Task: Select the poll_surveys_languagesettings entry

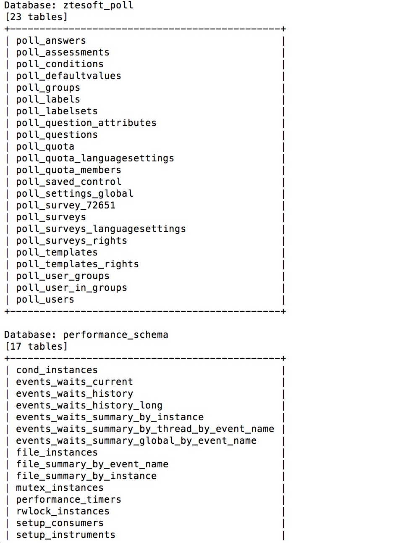Action: [101, 229]
